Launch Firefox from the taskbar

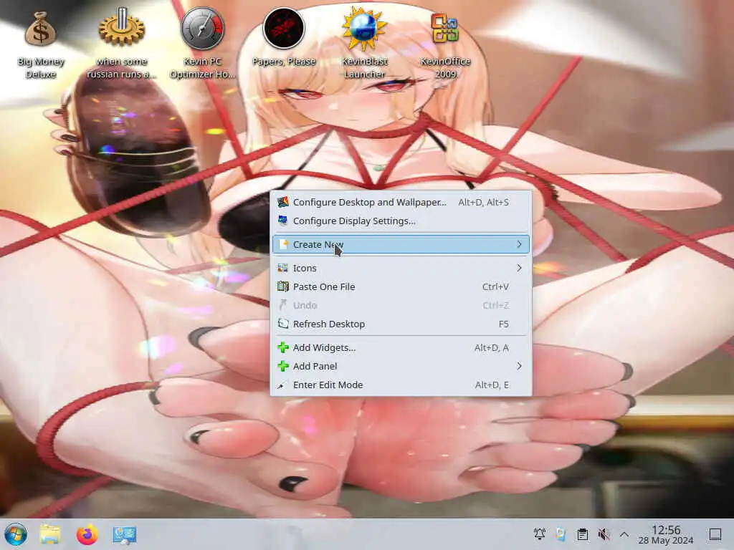coord(87,534)
